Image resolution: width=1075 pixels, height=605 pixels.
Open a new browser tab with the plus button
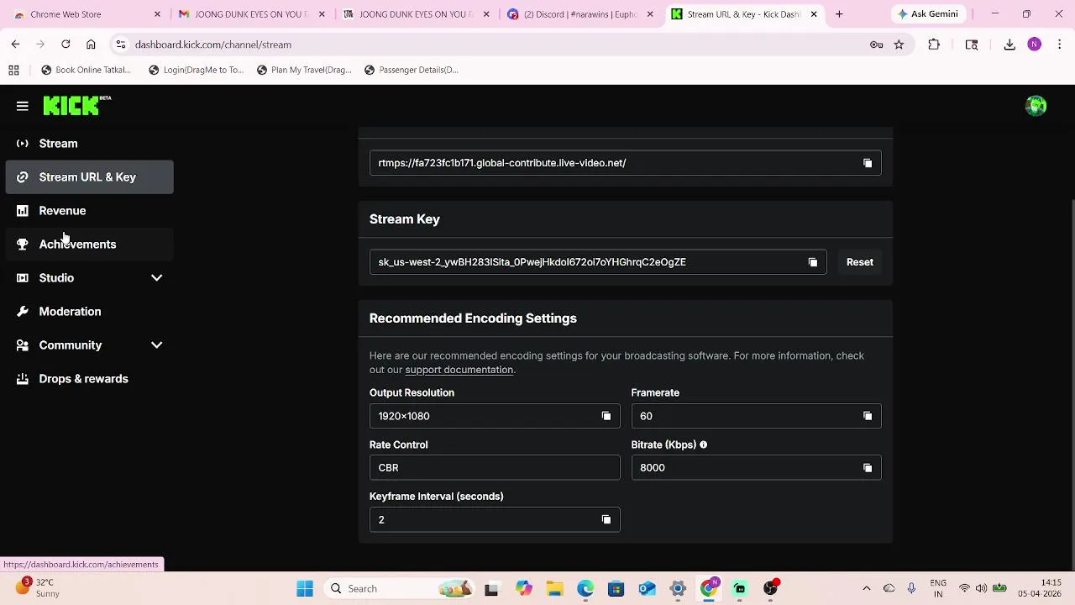[x=839, y=14]
